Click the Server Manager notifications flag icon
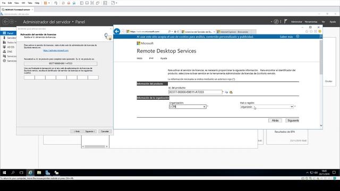Image resolution: width=340 pixels, height=191 pixels. coord(286,21)
